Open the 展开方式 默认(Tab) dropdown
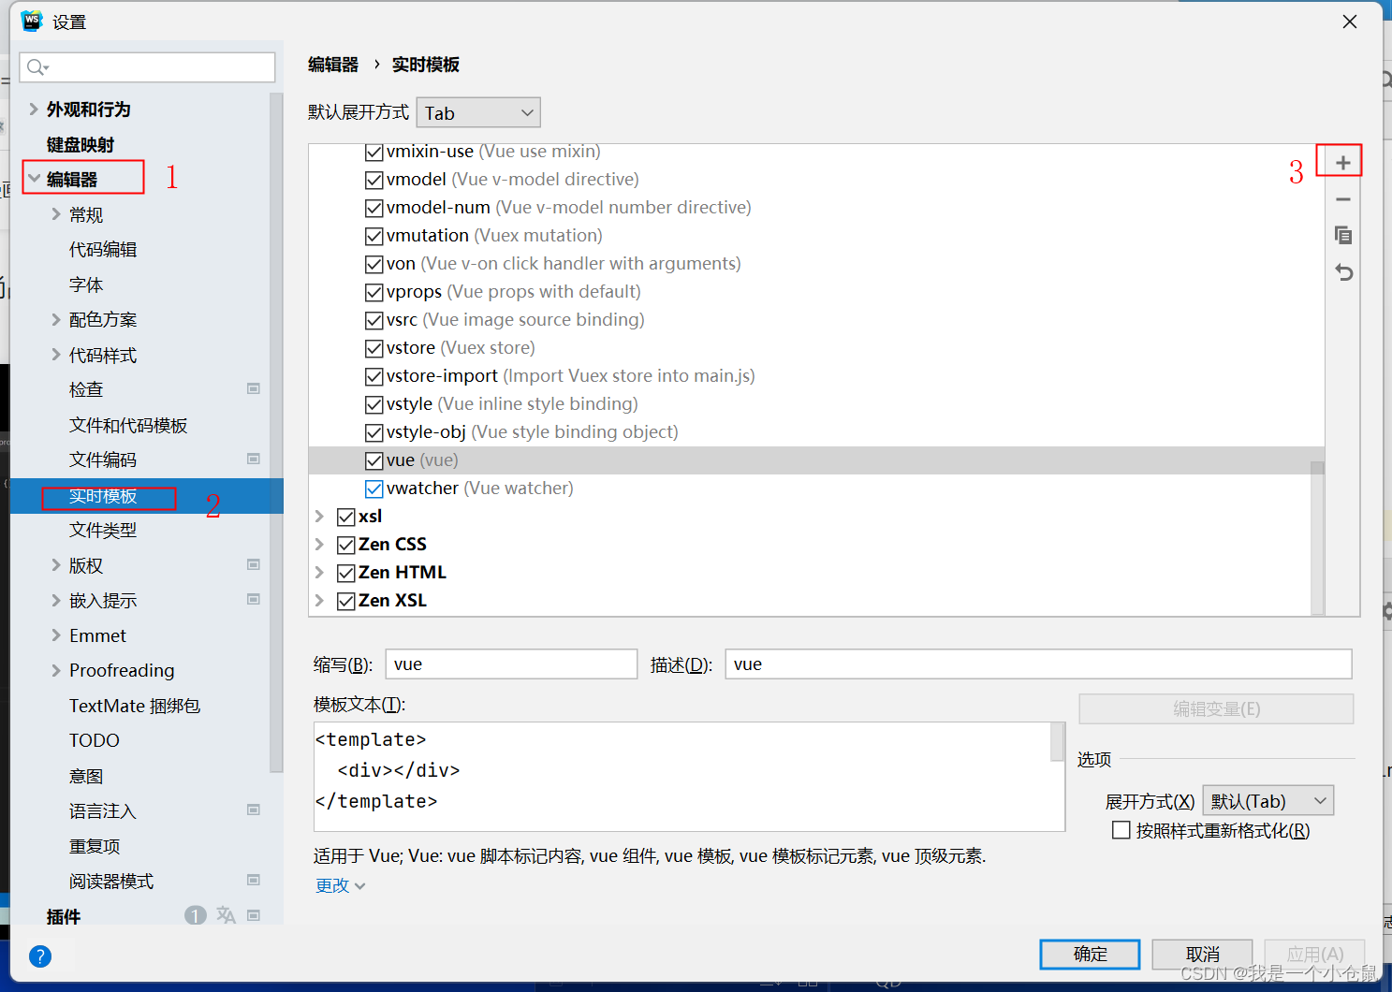Viewport: 1392px width, 992px height. 1268,801
